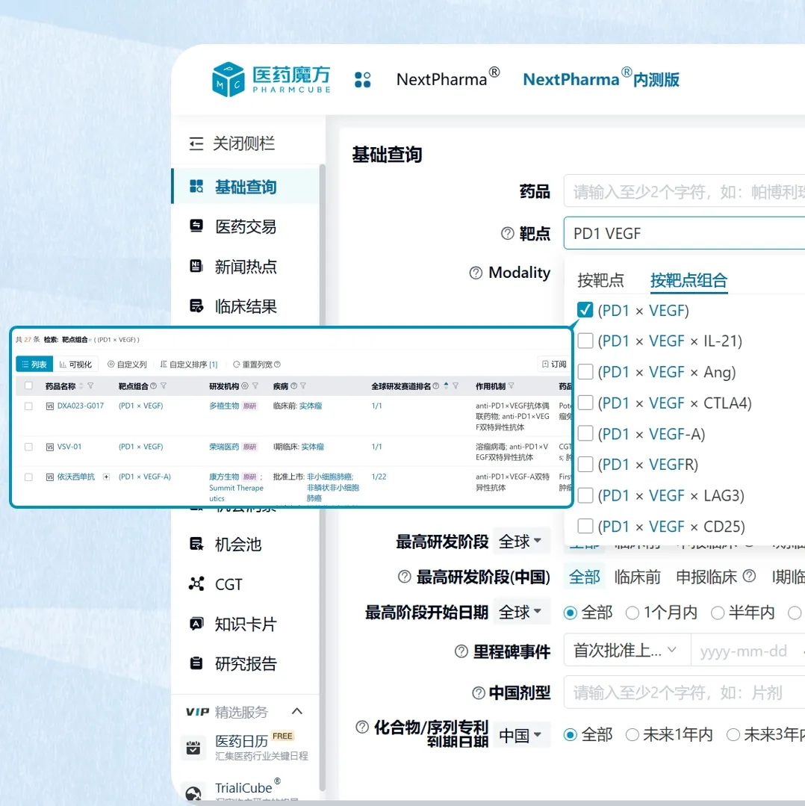Select the 可视化 view tab
805x806 pixels.
pyautogui.click(x=75, y=365)
